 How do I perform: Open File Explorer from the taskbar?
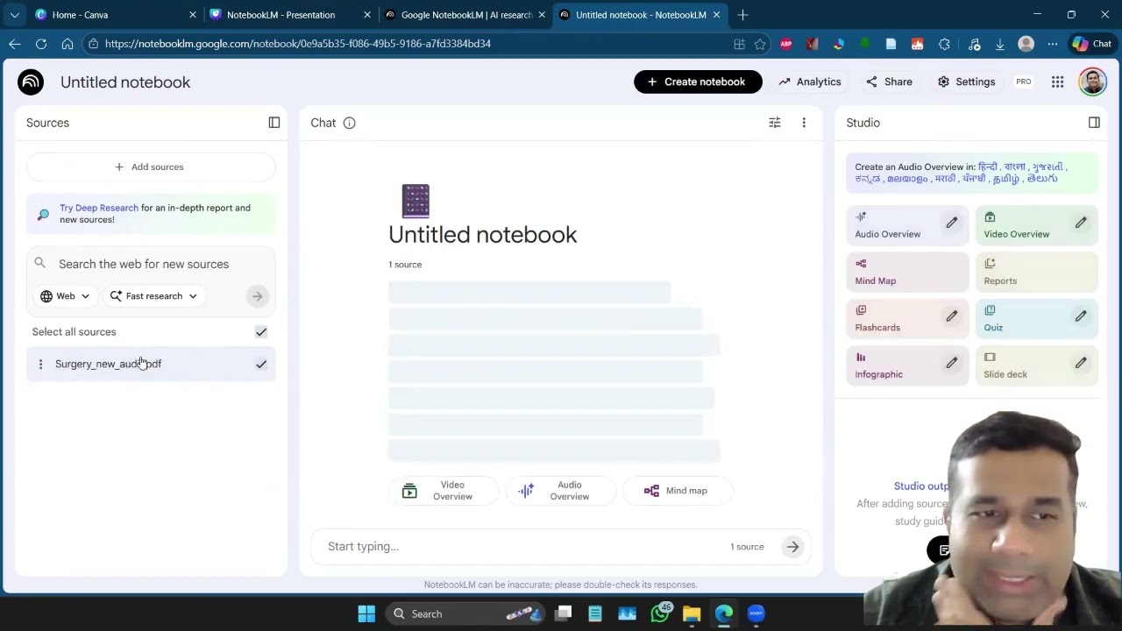(x=692, y=613)
